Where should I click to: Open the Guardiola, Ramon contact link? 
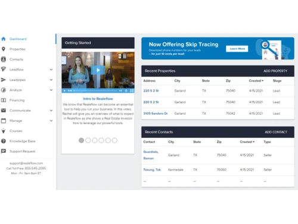click(x=151, y=155)
